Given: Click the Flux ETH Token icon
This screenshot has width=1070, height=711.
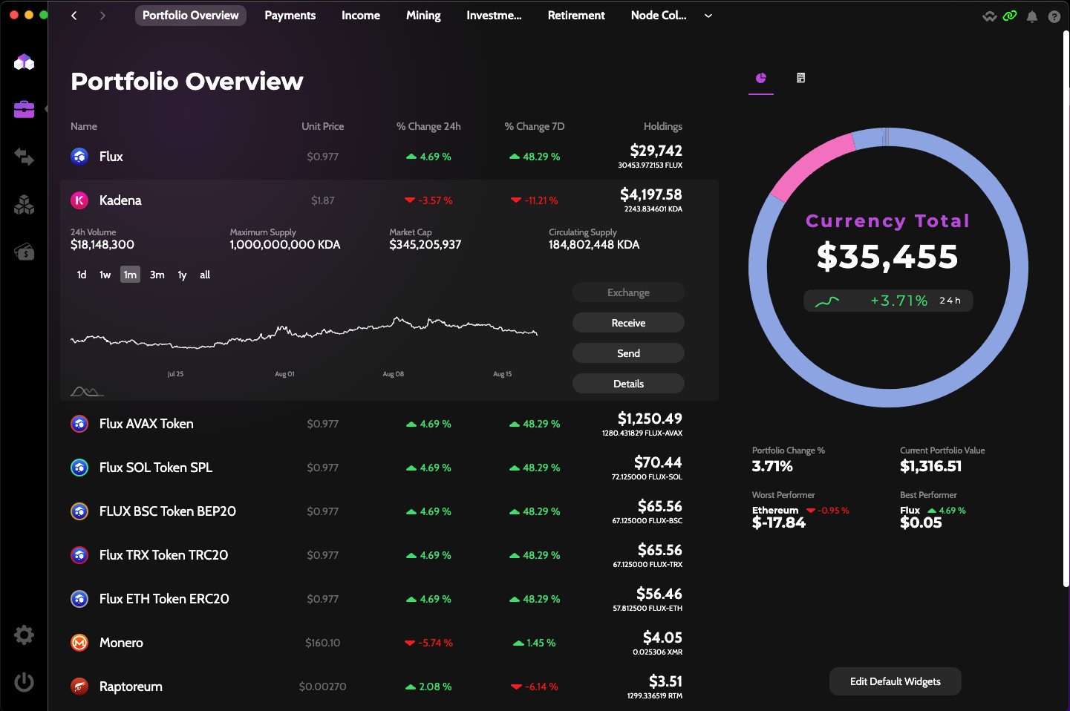Looking at the screenshot, I should (x=79, y=599).
